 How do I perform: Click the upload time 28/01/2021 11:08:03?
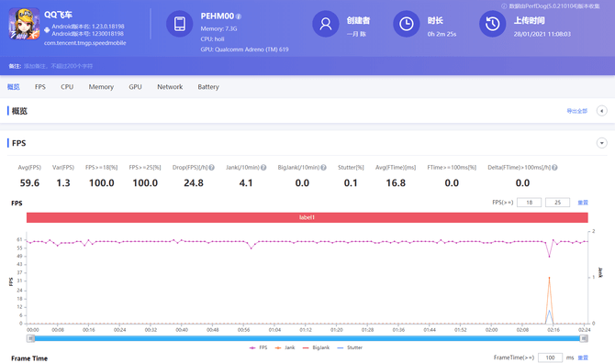coord(542,34)
